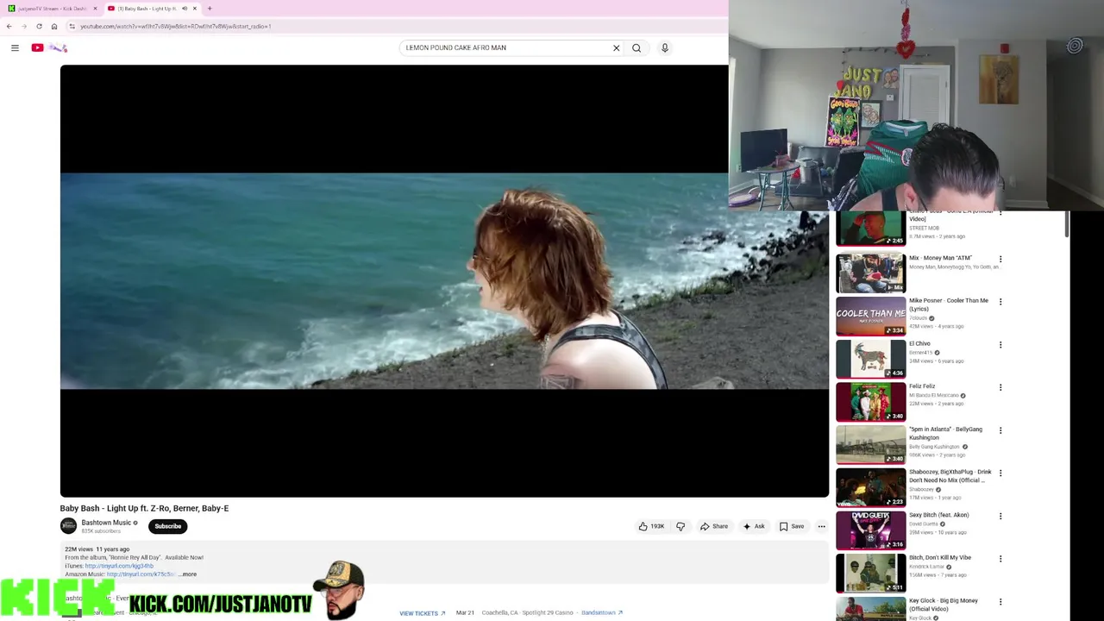Open Bashtown Music channel name link
1104x621 pixels.
coord(106,523)
